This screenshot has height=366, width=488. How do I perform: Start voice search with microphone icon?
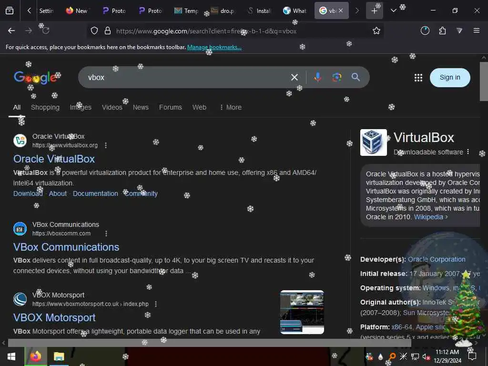click(x=318, y=77)
